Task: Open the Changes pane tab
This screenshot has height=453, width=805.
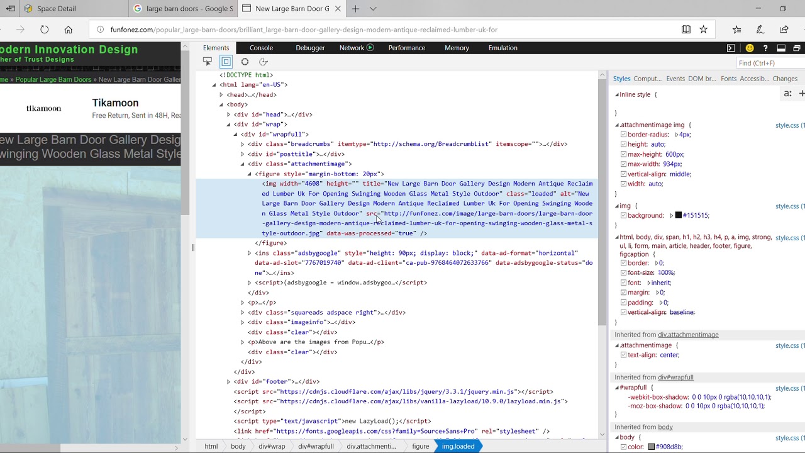Action: 785,79
